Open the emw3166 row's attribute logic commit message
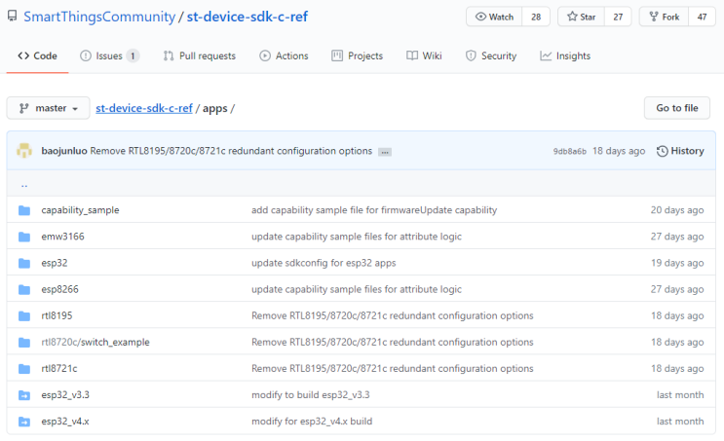The image size is (724, 441). [357, 237]
